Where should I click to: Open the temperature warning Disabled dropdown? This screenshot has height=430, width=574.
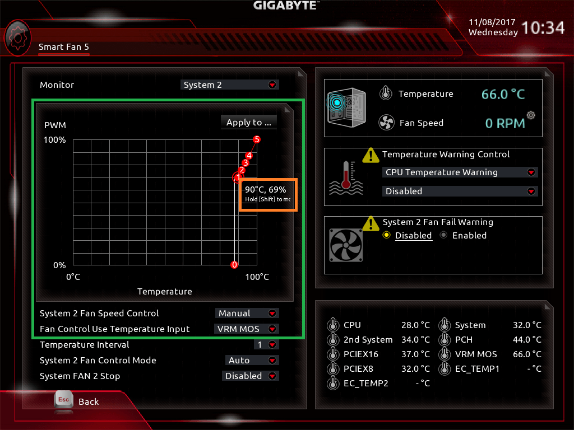pyautogui.click(x=460, y=191)
